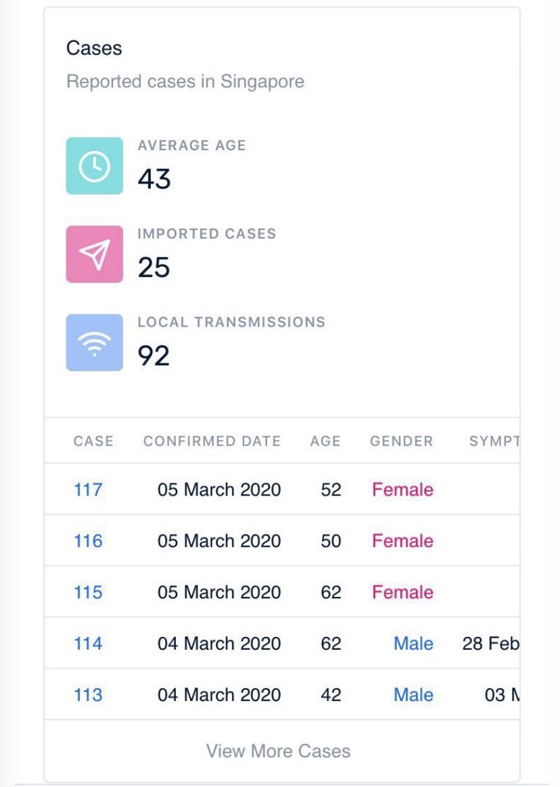Sort by Case column header
Screen dimensions: 560x787
click(93, 442)
